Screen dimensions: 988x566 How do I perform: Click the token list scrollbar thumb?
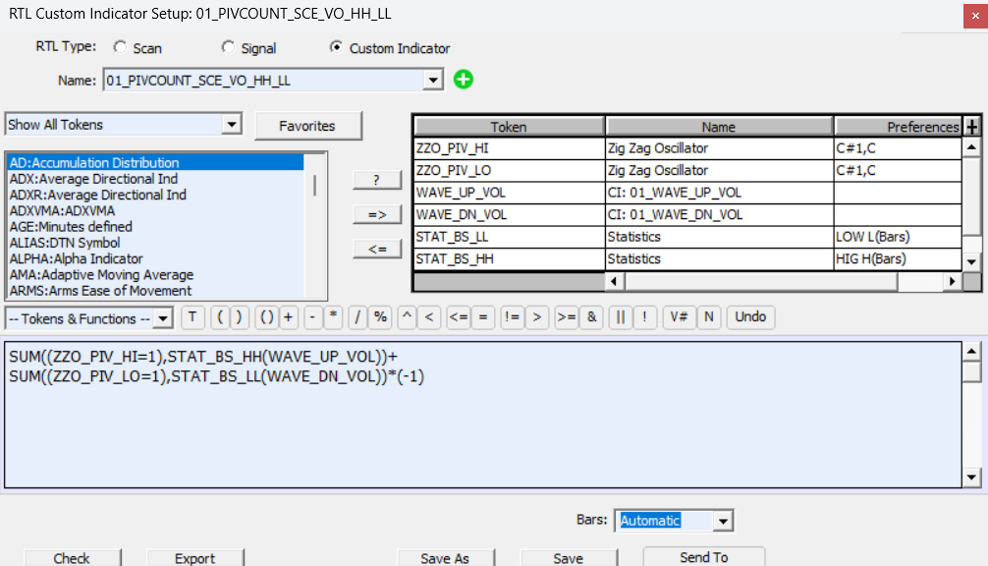314,186
